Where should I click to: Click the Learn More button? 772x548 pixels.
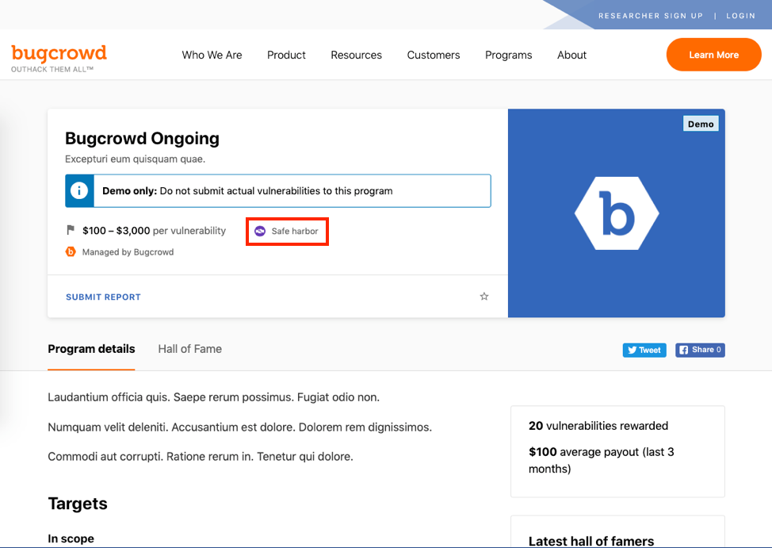pyautogui.click(x=714, y=55)
